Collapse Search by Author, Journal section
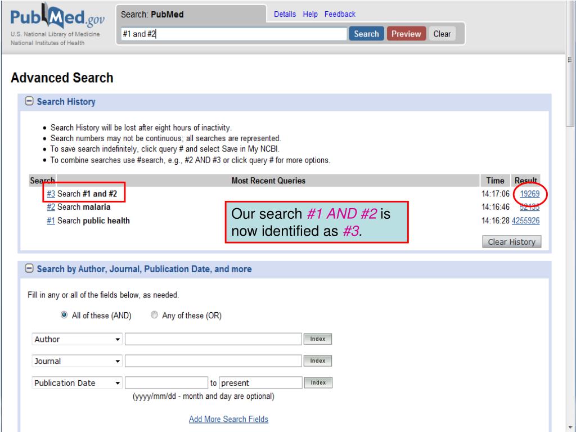This screenshot has height=432, width=576. [29, 268]
